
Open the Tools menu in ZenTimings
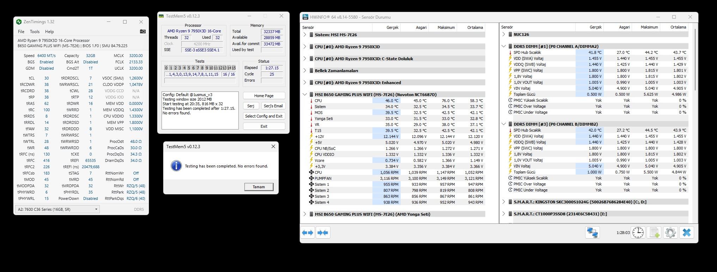(x=35, y=32)
